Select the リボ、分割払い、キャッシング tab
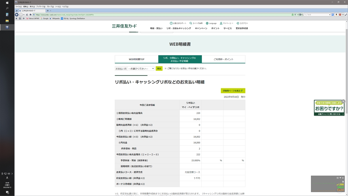The height and width of the screenshot is (196, 348). (180, 59)
